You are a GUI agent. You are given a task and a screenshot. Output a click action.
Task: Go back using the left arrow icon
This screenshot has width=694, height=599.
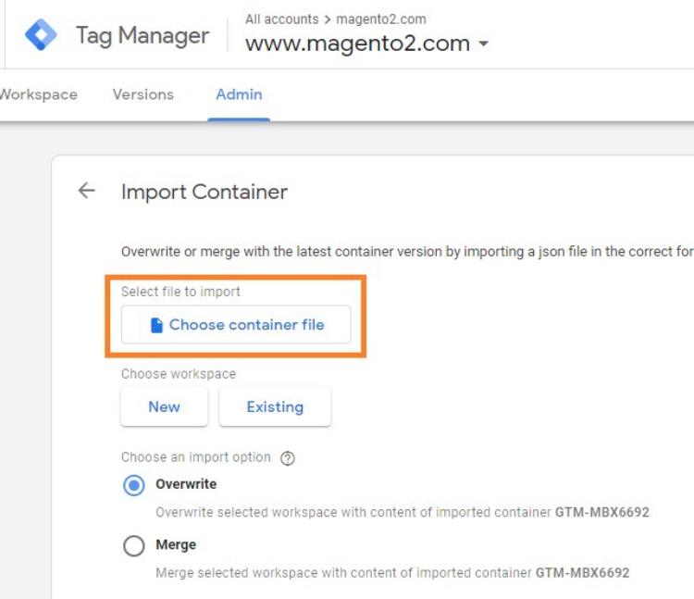86,191
